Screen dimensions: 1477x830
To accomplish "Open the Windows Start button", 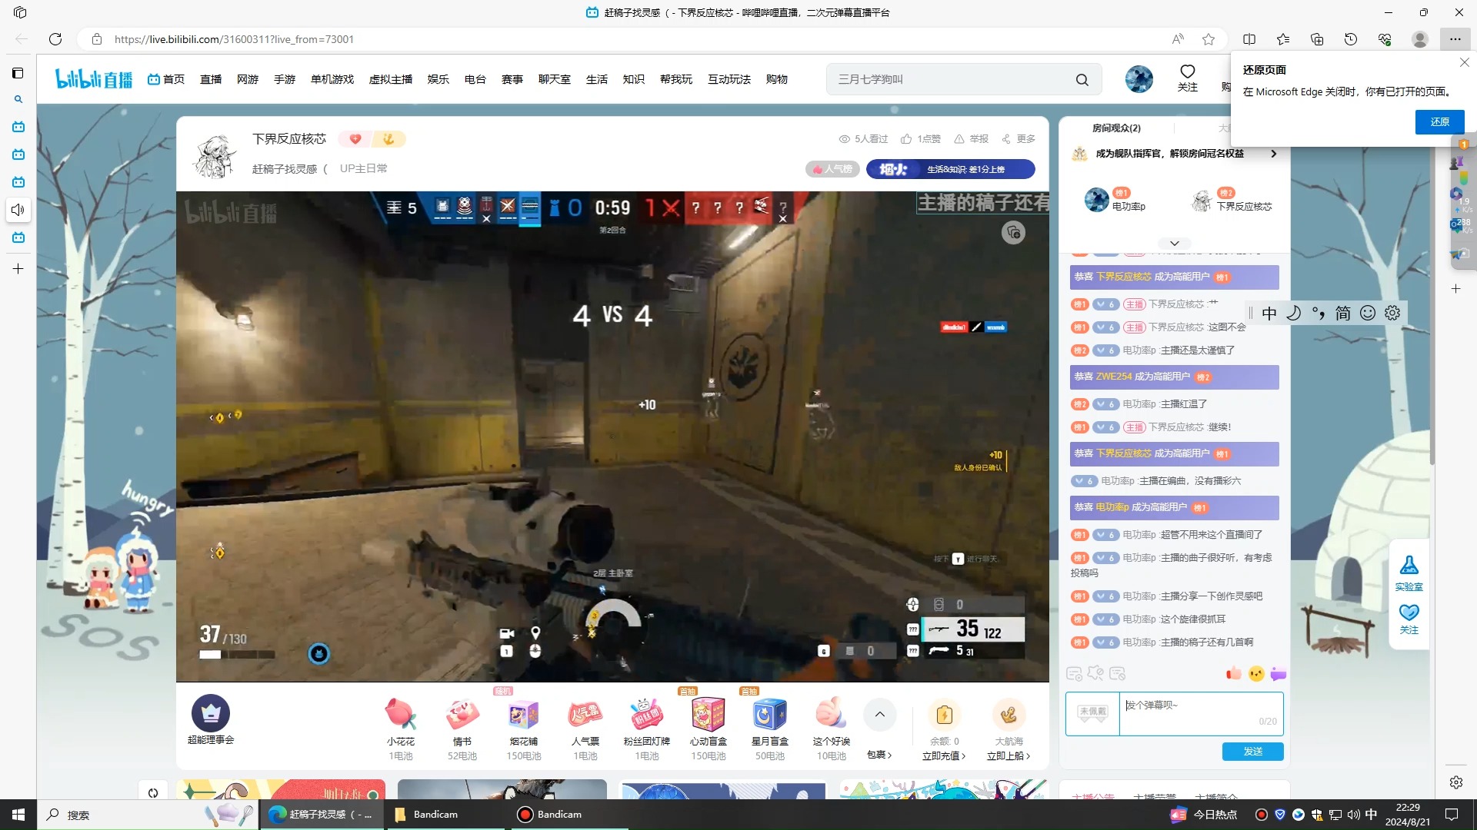I will [18, 815].
